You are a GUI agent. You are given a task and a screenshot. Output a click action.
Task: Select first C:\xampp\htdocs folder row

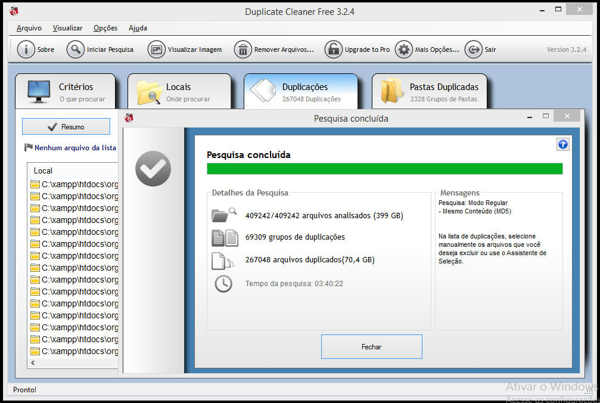[74, 184]
